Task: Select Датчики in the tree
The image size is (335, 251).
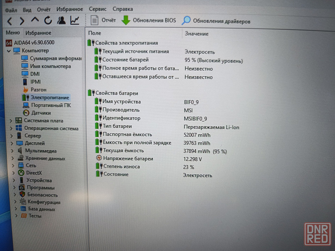Action: [x=41, y=113]
